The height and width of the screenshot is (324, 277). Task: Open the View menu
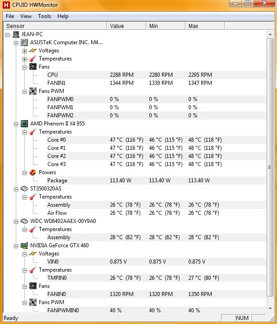(x=26, y=16)
